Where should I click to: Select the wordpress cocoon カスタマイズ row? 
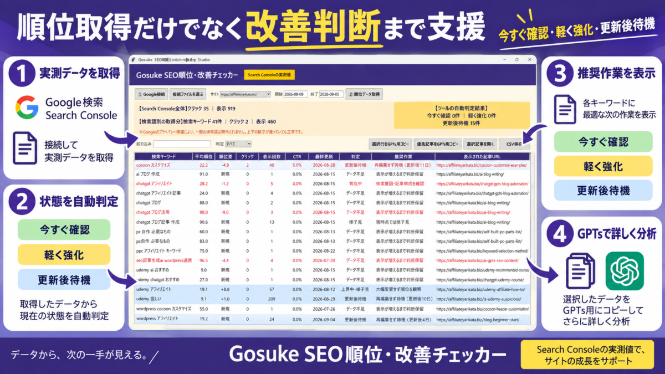[x=332, y=308]
